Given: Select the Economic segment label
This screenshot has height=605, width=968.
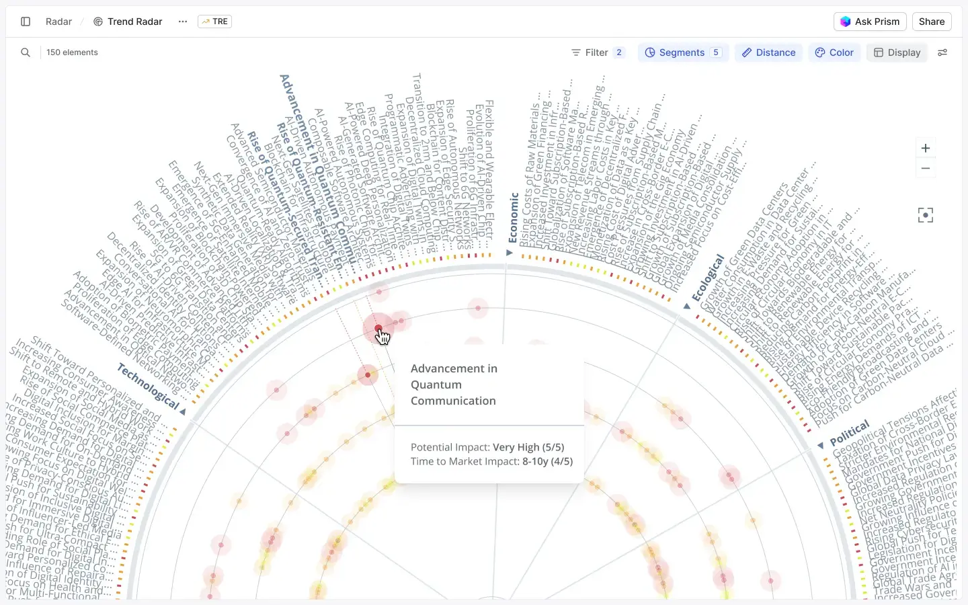Looking at the screenshot, I should pyautogui.click(x=513, y=218).
